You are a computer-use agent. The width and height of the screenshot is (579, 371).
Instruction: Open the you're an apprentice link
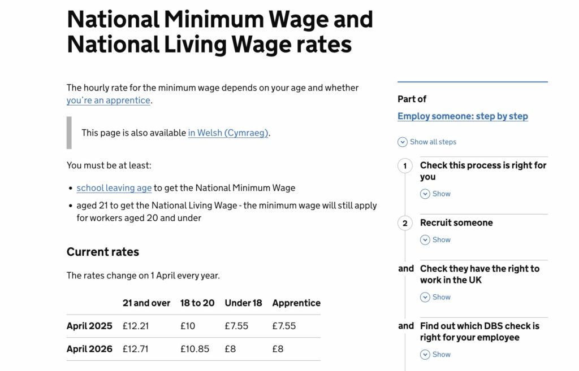(x=109, y=101)
